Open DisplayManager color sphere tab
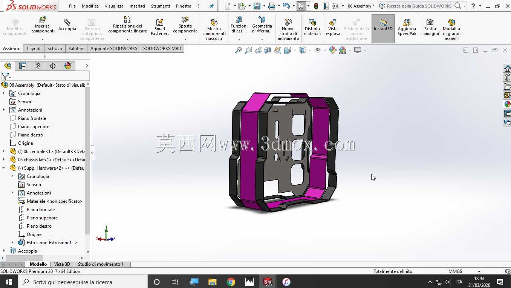 tap(68, 66)
